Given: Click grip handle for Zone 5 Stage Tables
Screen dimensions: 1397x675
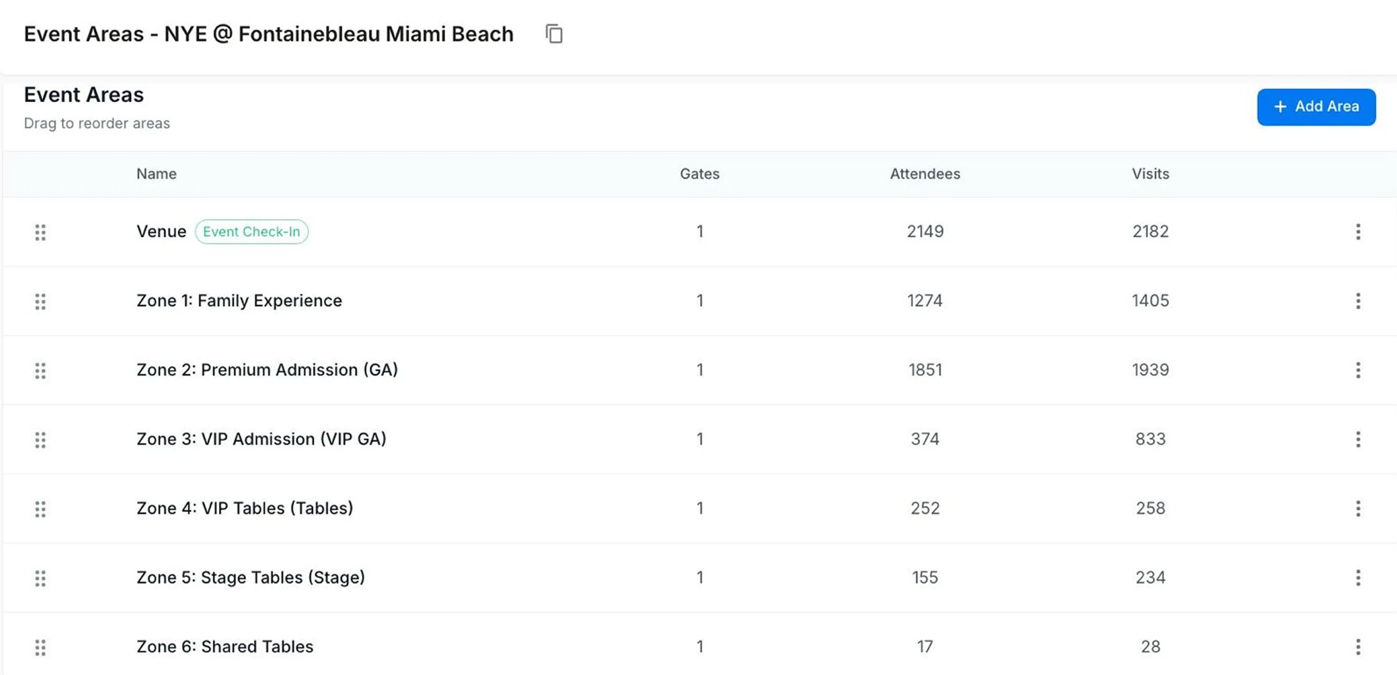Looking at the screenshot, I should click(40, 578).
